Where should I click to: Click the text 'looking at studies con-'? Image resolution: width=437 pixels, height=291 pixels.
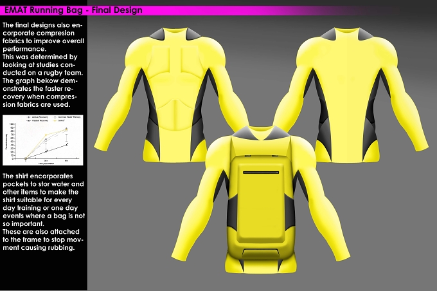tap(39, 65)
